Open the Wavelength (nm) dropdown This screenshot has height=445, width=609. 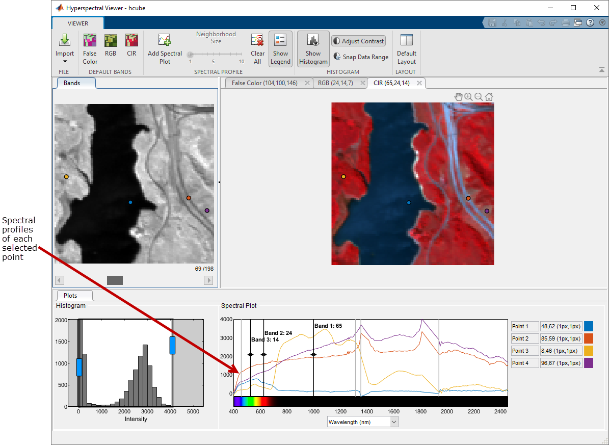[393, 422]
